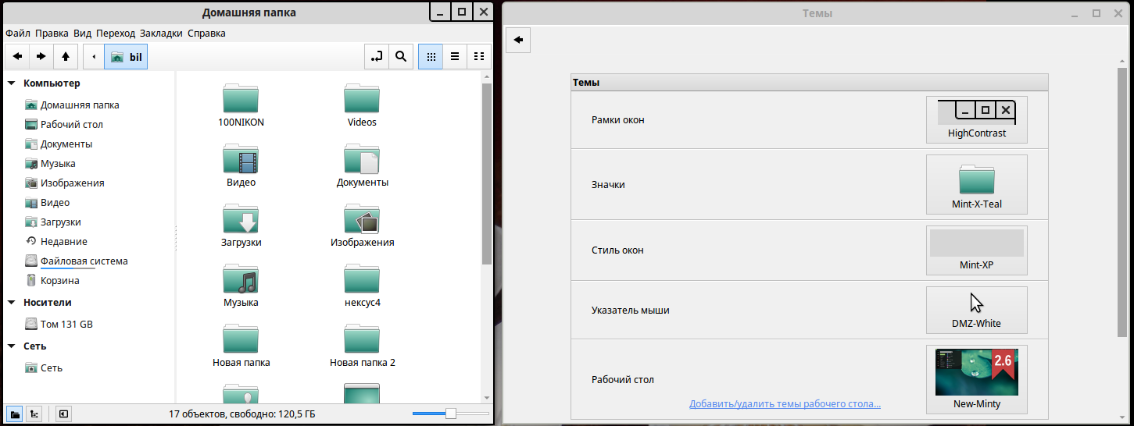Collapse the Носители sidebar section
Screen dimensions: 1134x426
[x=12, y=303]
